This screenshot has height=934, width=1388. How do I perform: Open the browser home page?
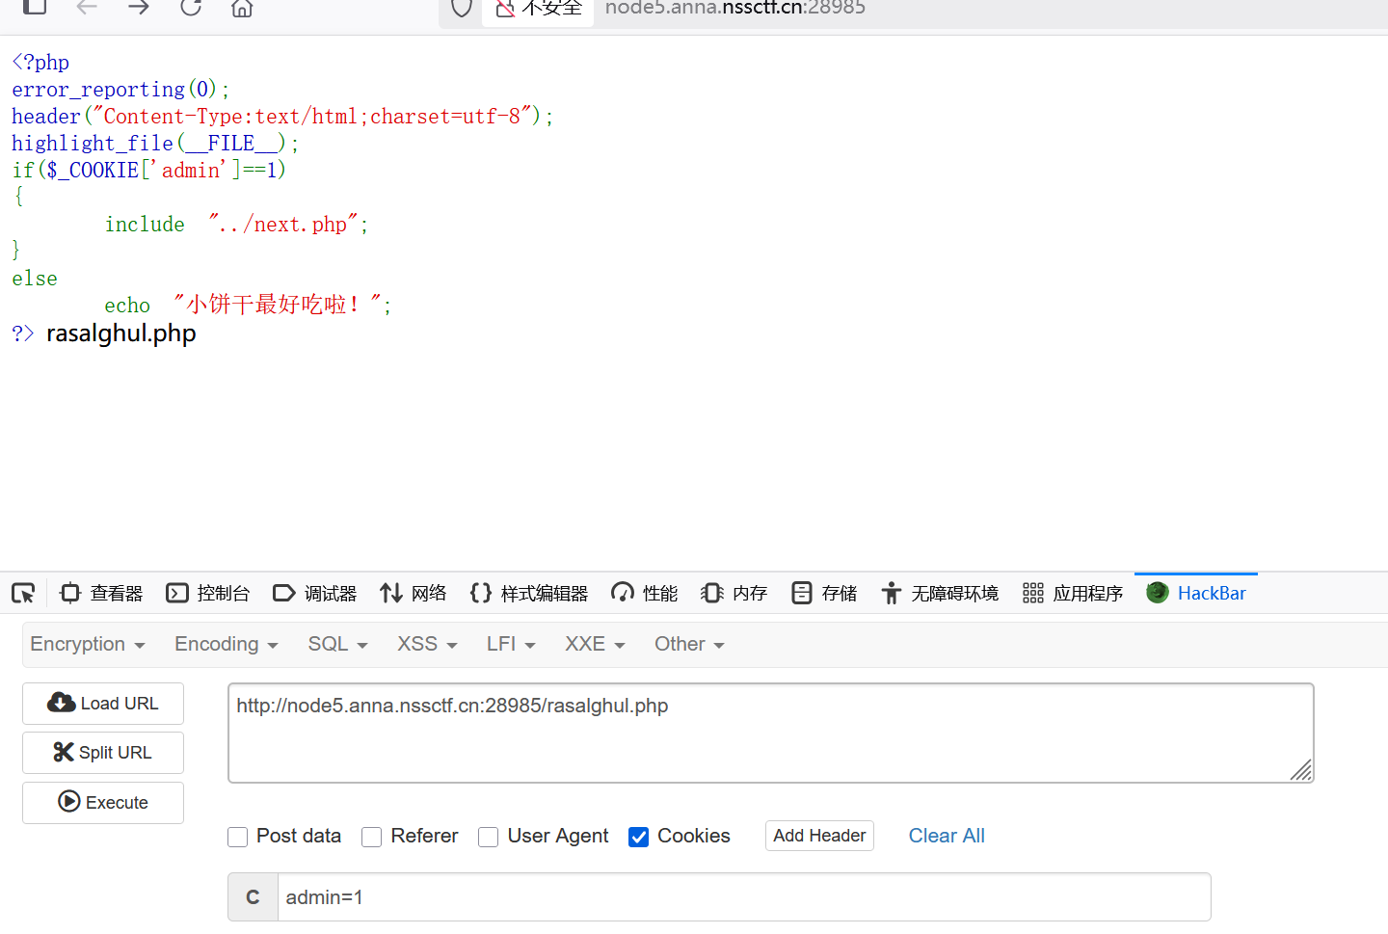click(242, 8)
